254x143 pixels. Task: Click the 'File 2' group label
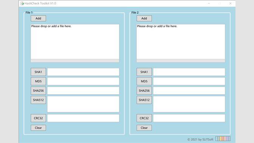(135, 12)
